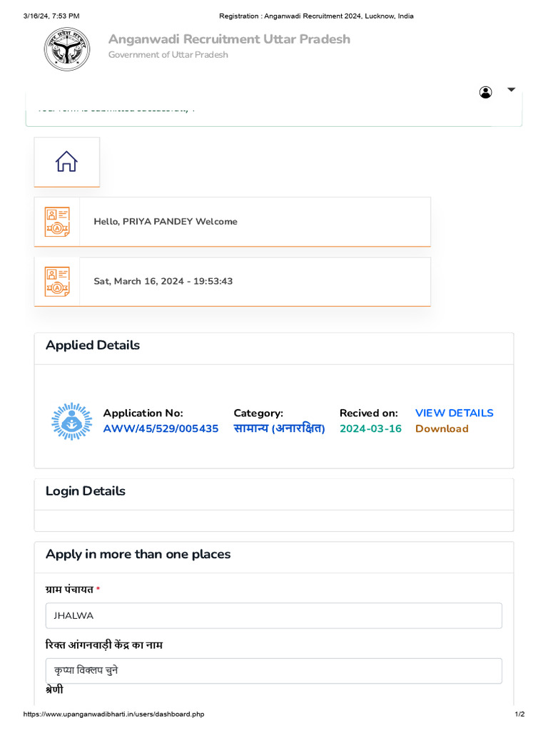Viewport: 548px width, 730px height.
Task: Click the VIEW DETAILS link
Action: pos(455,413)
